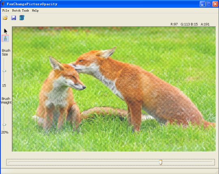This screenshot has height=174, width=219.
Task: Click the A:191 alpha readout
Action: [x=205, y=24]
